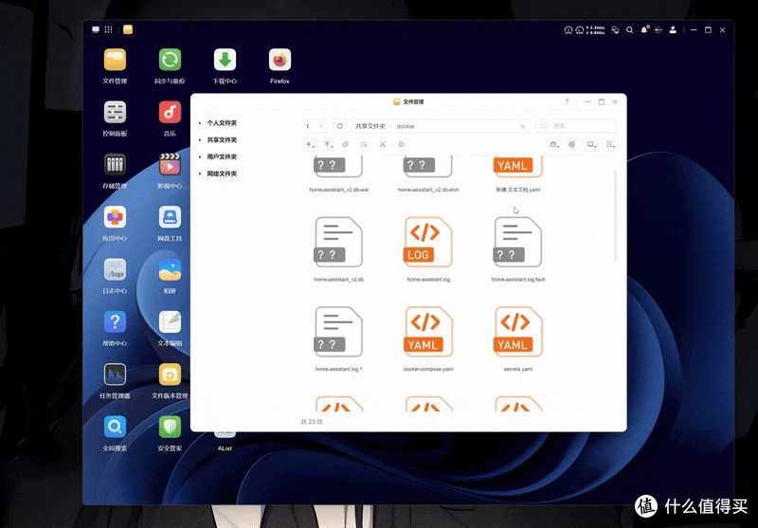This screenshot has width=758, height=528.
Task: Select 用户文件夹 in the sidebar
Action: 222,156
